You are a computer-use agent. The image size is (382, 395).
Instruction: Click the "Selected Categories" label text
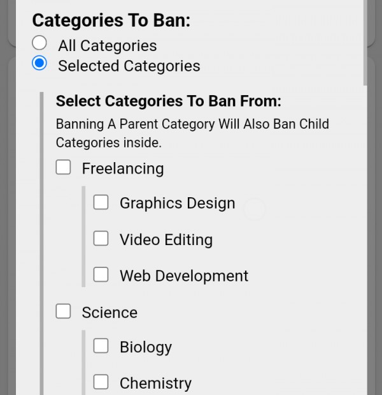pyautogui.click(x=129, y=66)
